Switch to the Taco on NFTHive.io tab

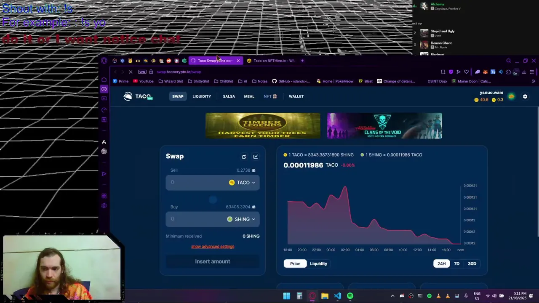tap(270, 61)
